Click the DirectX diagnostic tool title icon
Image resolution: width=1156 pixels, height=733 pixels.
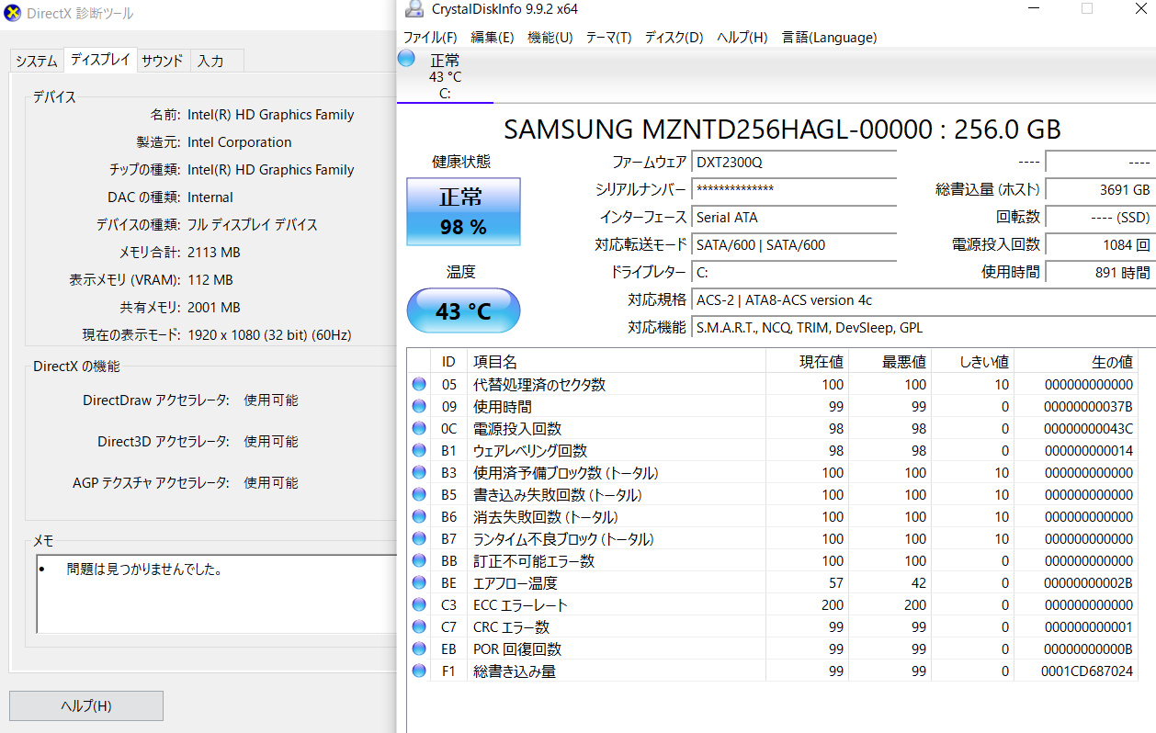pos(14,13)
